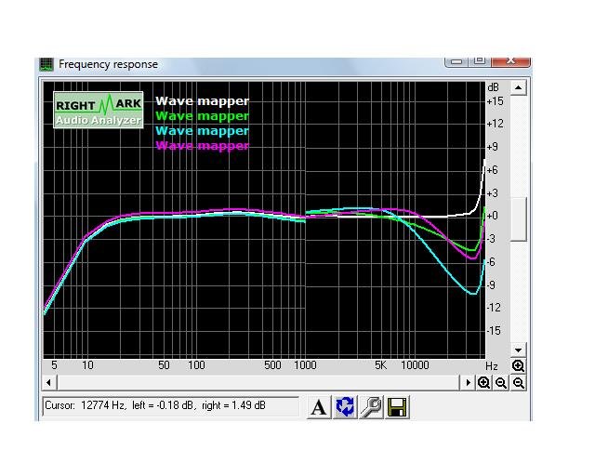Toggle the 'A' antialiasing text button
The image size is (595, 476).
319,407
